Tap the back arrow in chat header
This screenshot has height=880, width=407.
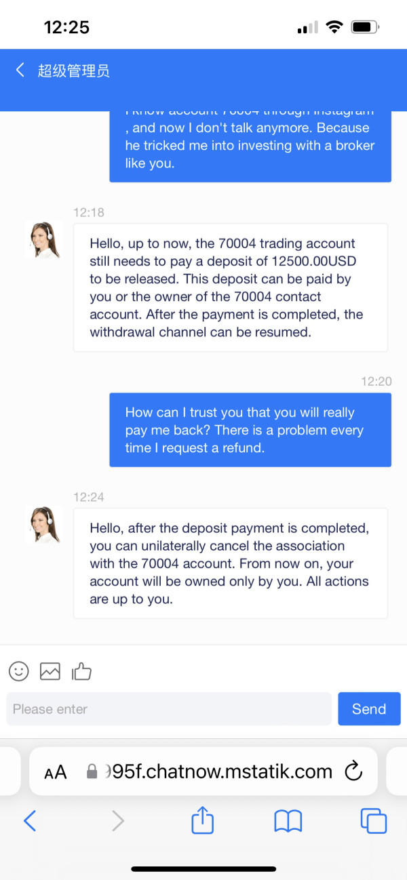pyautogui.click(x=20, y=70)
